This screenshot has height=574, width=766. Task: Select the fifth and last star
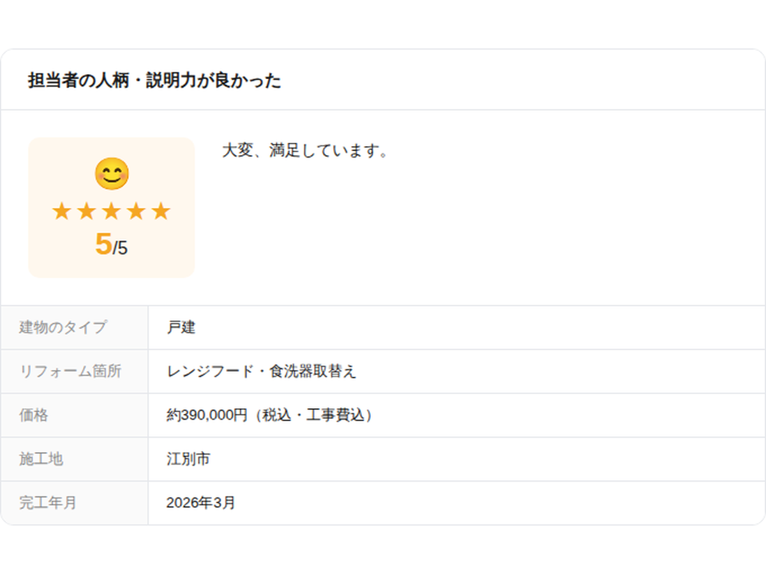coord(161,211)
